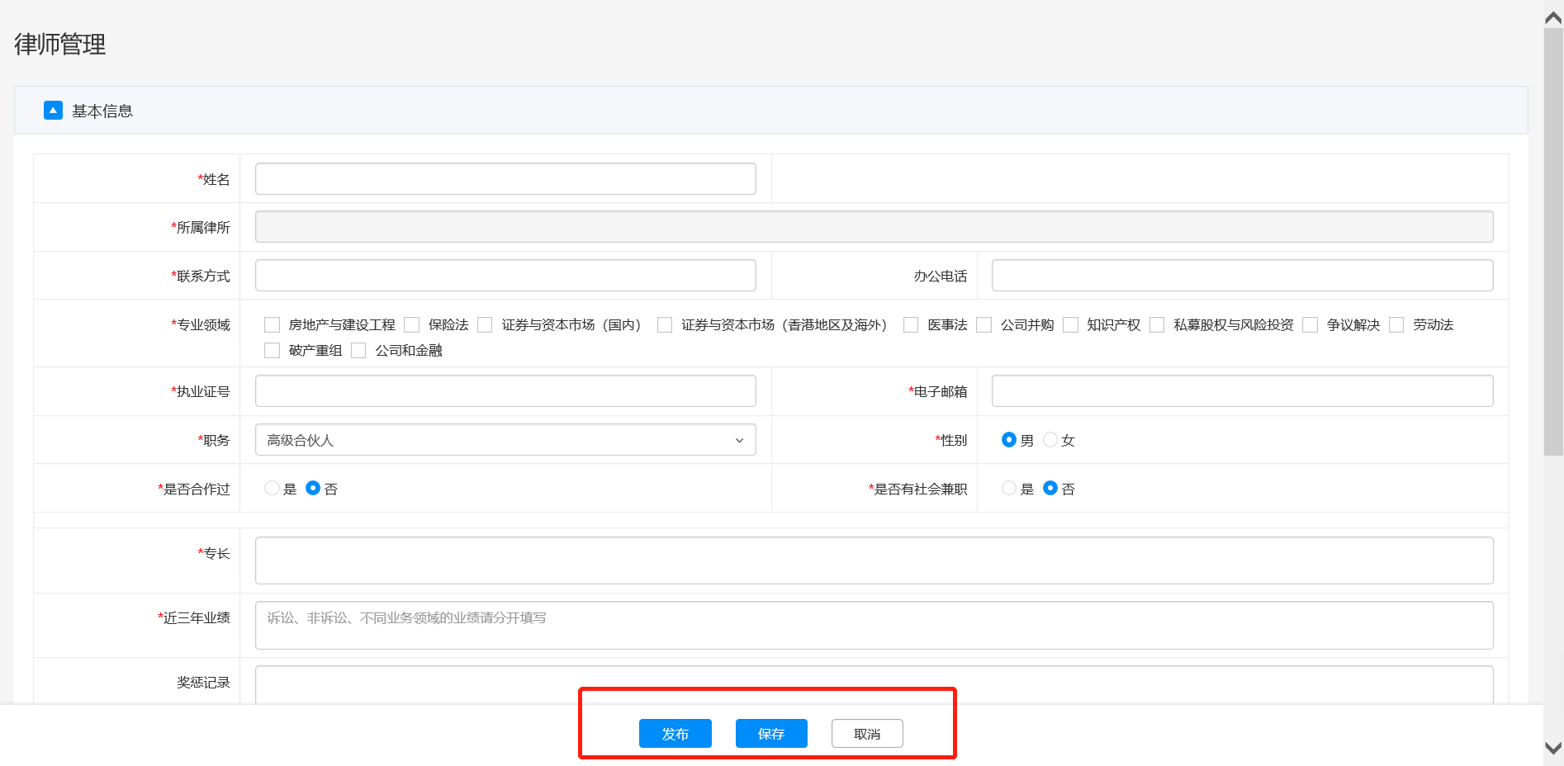1564x766 pixels.
Task: Click the scrollbar up arrow
Action: [1553, 18]
